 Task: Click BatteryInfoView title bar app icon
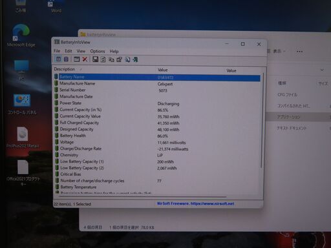[x=57, y=42]
